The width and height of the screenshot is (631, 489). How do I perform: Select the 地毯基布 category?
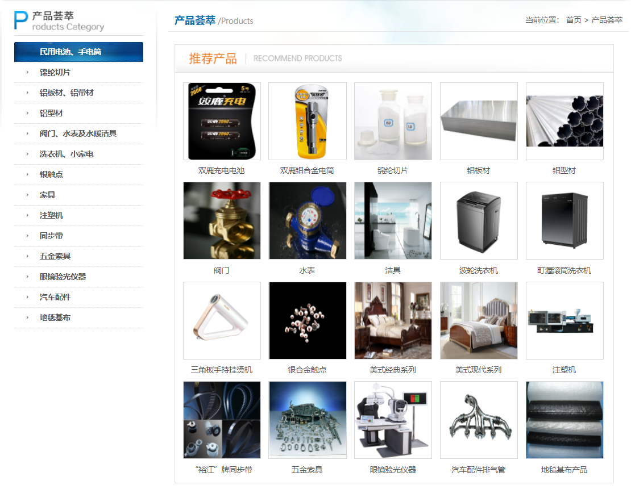click(x=55, y=317)
